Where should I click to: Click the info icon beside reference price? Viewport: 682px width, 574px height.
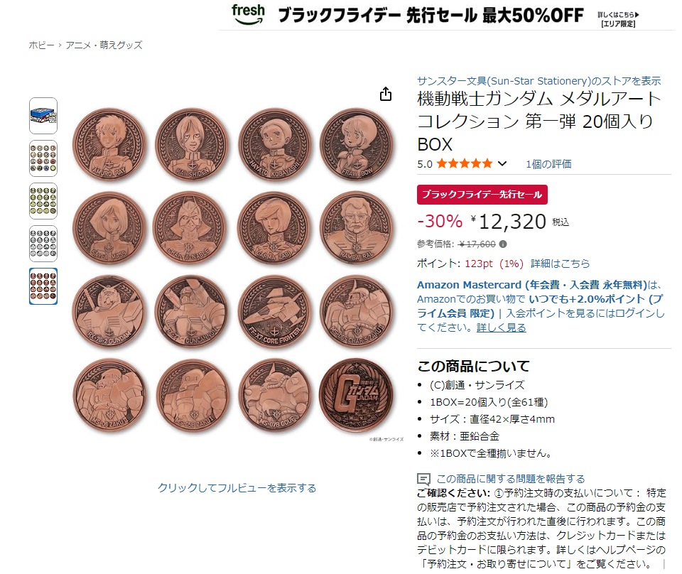(503, 244)
